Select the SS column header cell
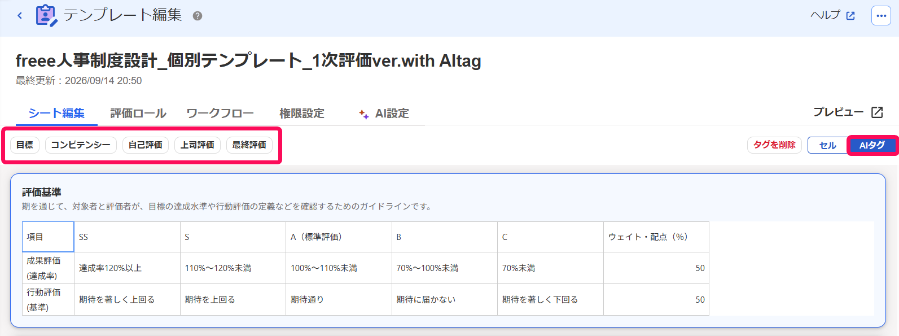Viewport: 899px width, 336px height. pyautogui.click(x=127, y=237)
